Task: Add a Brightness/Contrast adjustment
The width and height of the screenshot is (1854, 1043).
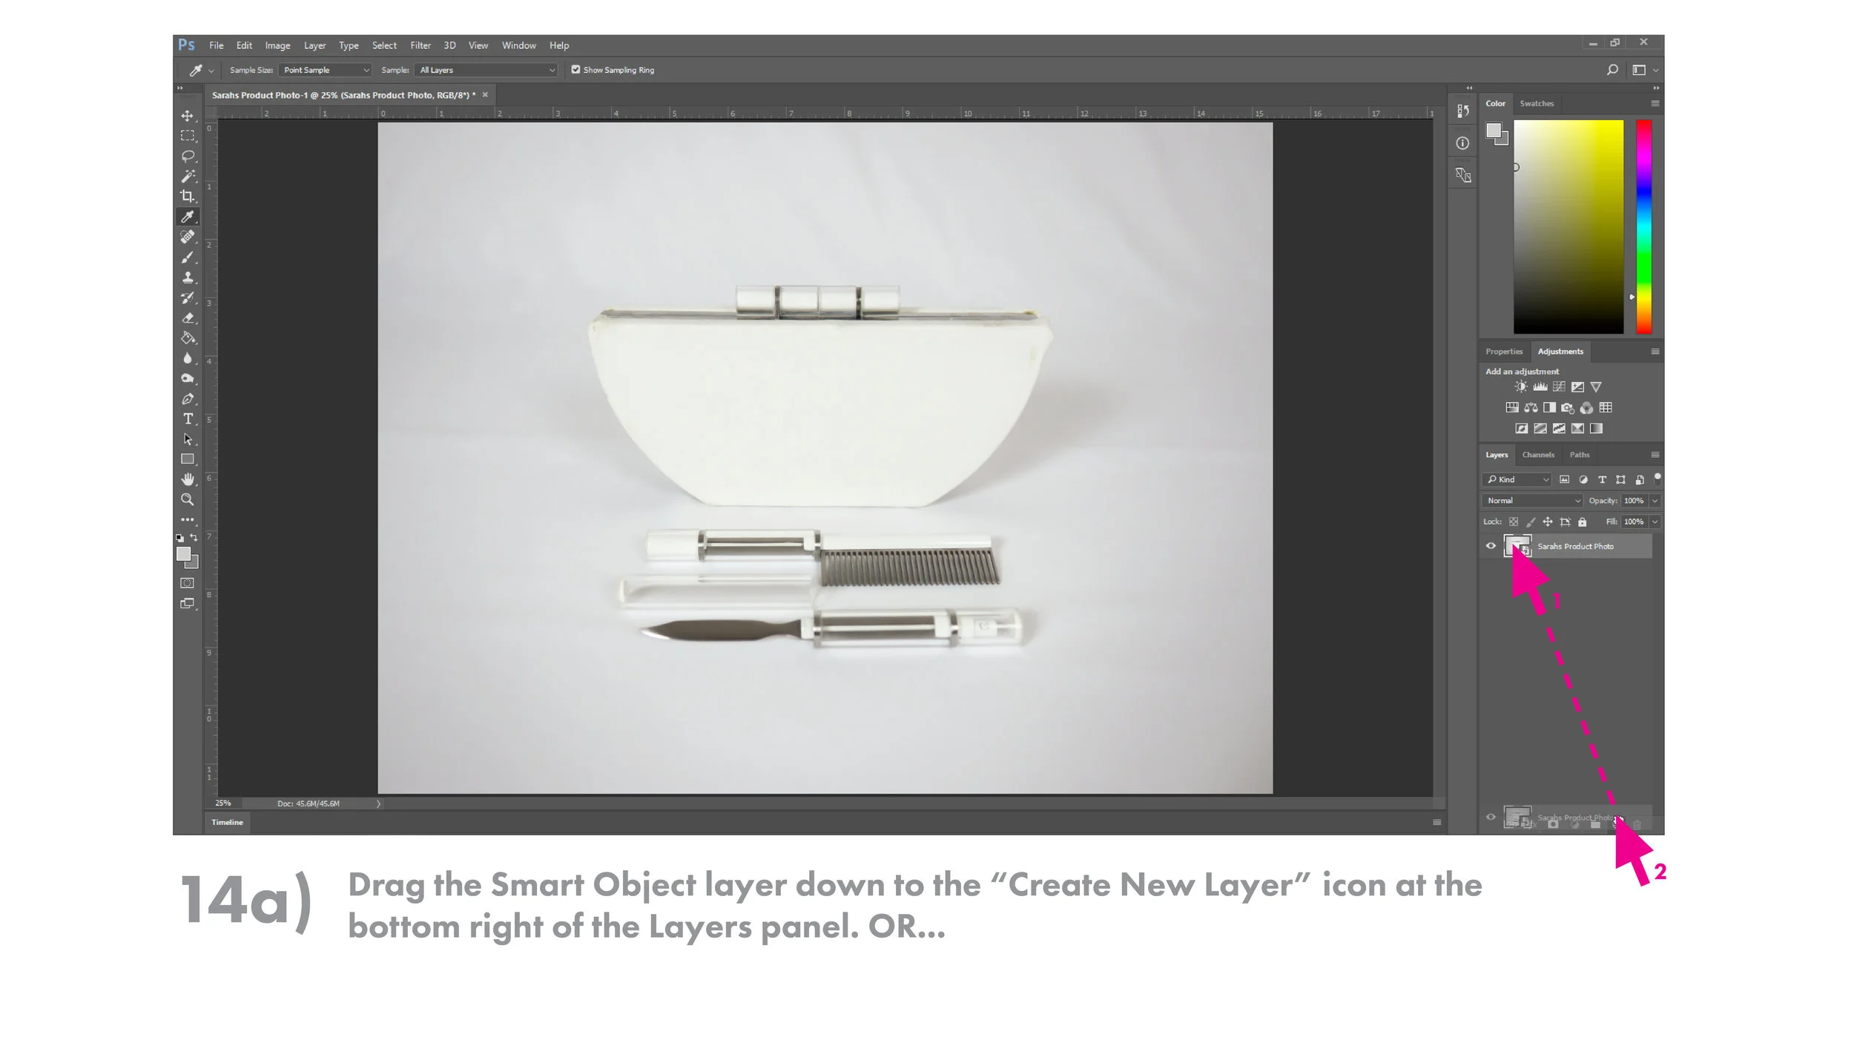Action: coord(1521,386)
